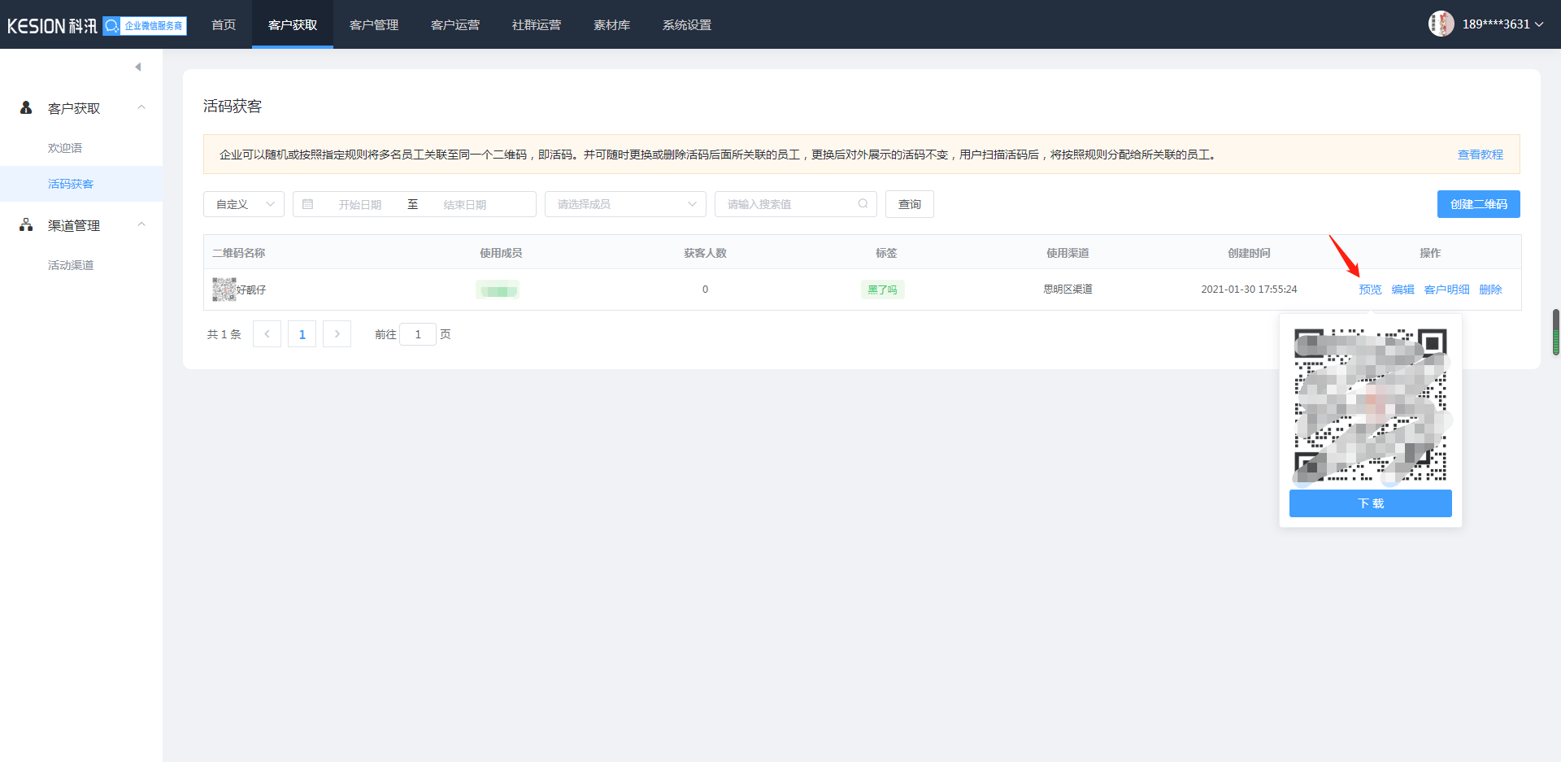Viewport: 1561px width, 762px height.
Task: Click 删除 for the 好靓仔 row
Action: (x=1491, y=290)
